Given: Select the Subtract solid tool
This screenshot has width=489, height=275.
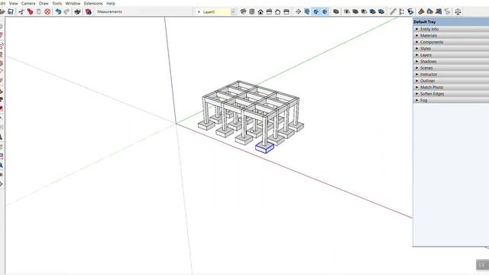Looking at the screenshot, I should tap(364, 12).
